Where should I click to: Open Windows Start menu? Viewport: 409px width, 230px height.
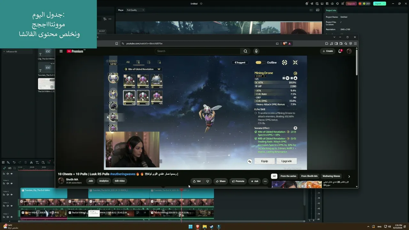click(190, 227)
